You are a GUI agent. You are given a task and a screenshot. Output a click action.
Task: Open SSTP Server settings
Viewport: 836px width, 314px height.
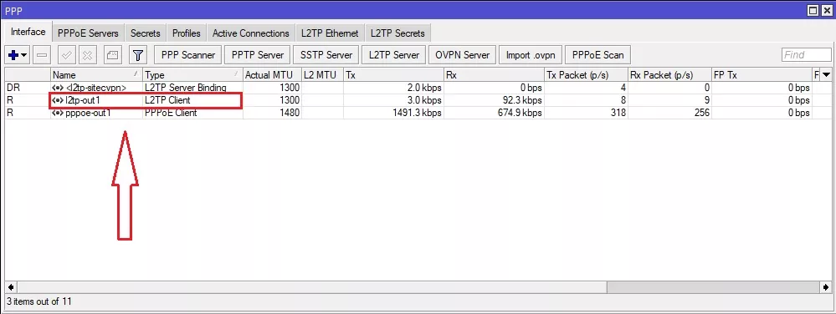[x=326, y=55]
